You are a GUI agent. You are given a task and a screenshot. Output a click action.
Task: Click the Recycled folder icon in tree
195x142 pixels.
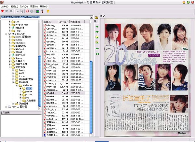[13, 28]
